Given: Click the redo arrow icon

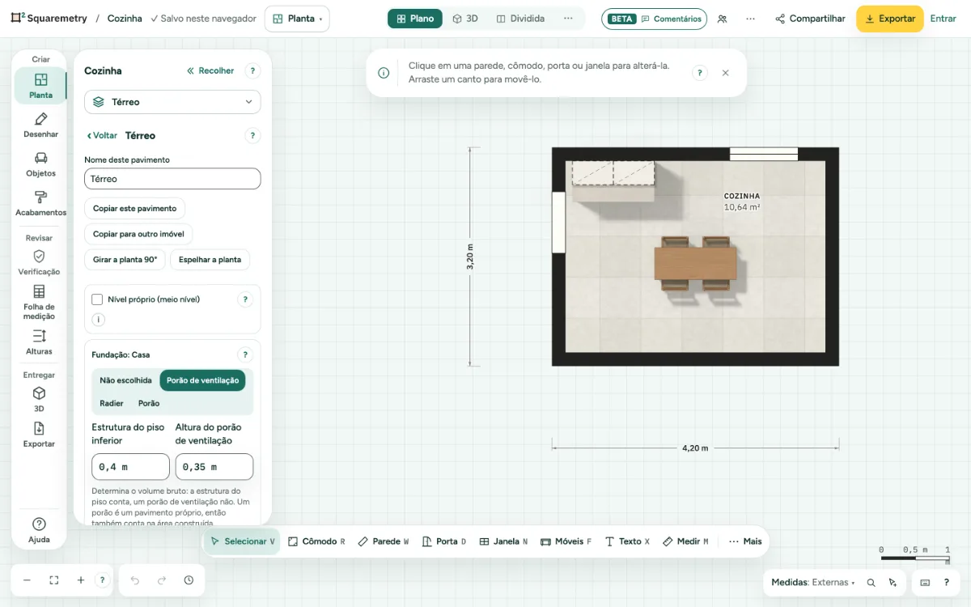Looking at the screenshot, I should pyautogui.click(x=162, y=580).
